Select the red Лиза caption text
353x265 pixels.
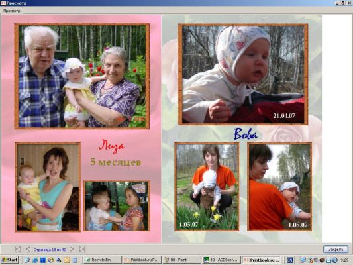click(112, 147)
